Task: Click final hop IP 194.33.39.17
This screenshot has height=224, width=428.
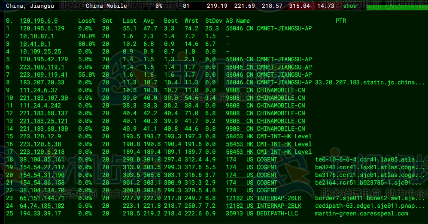Action: (x=40, y=213)
